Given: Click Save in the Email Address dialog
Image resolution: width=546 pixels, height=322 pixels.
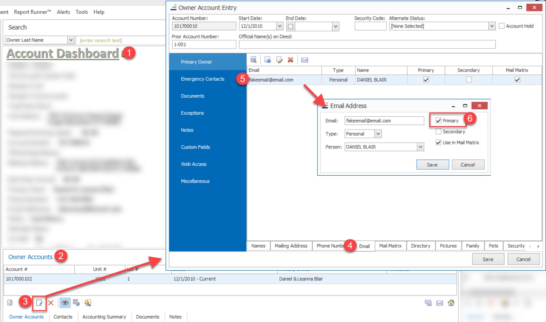Looking at the screenshot, I should pos(432,165).
